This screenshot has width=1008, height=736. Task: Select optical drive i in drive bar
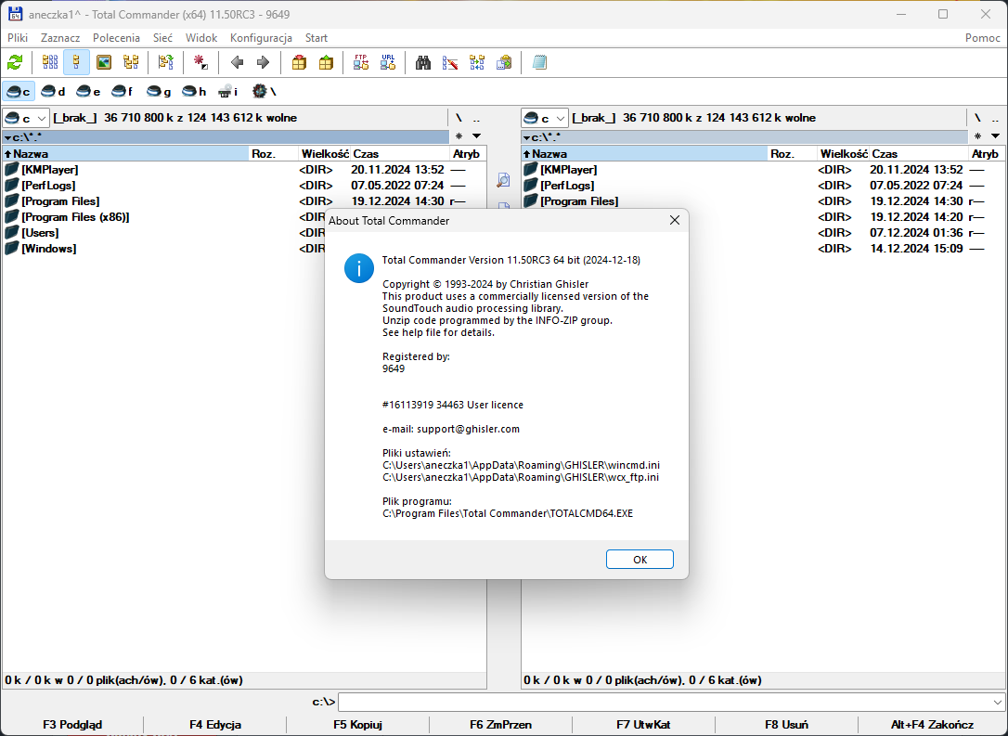(x=228, y=91)
